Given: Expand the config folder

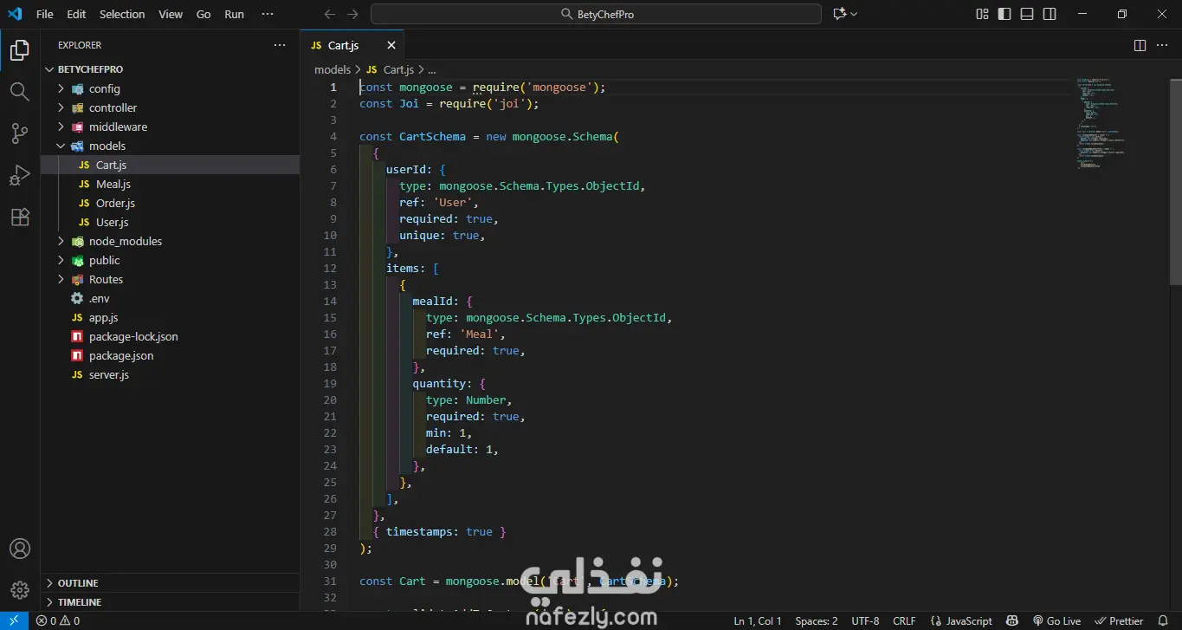Looking at the screenshot, I should [x=170, y=88].
